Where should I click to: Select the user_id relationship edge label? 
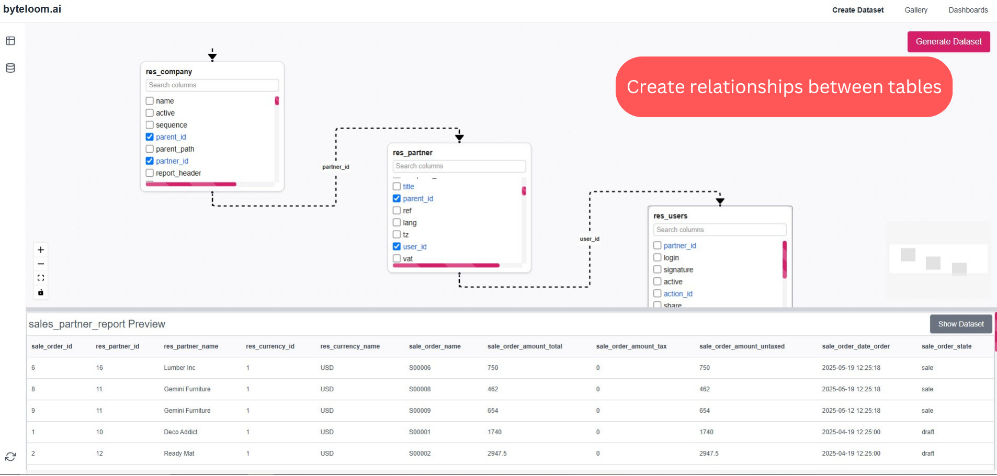click(x=590, y=239)
